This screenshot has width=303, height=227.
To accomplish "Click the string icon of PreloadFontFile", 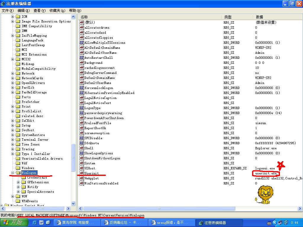I will [82, 123].
